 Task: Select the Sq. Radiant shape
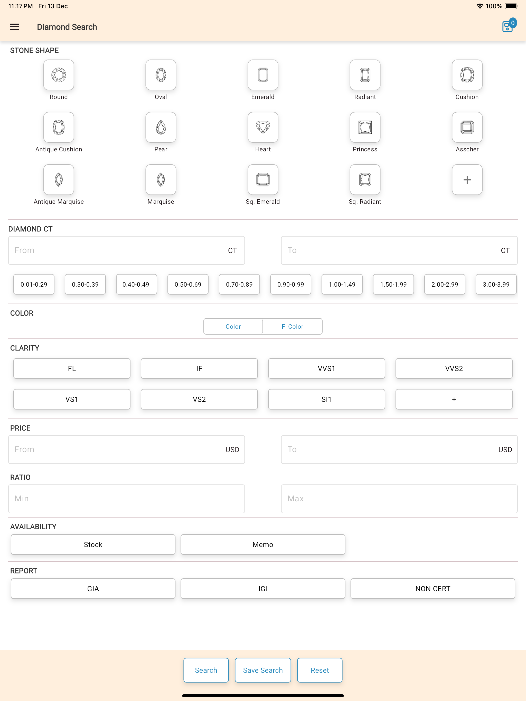365,180
